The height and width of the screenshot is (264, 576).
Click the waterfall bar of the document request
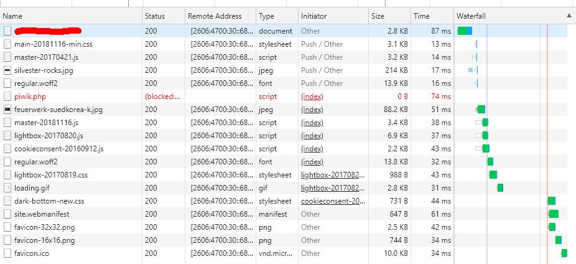tap(465, 31)
